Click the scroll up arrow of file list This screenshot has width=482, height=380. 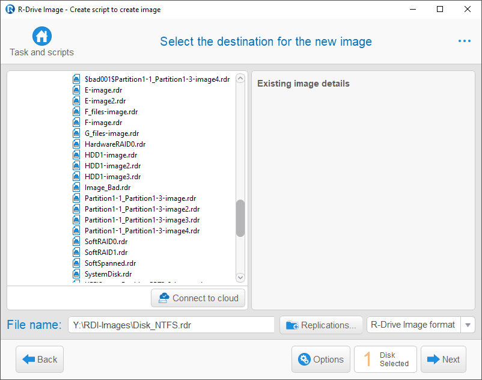(240, 78)
